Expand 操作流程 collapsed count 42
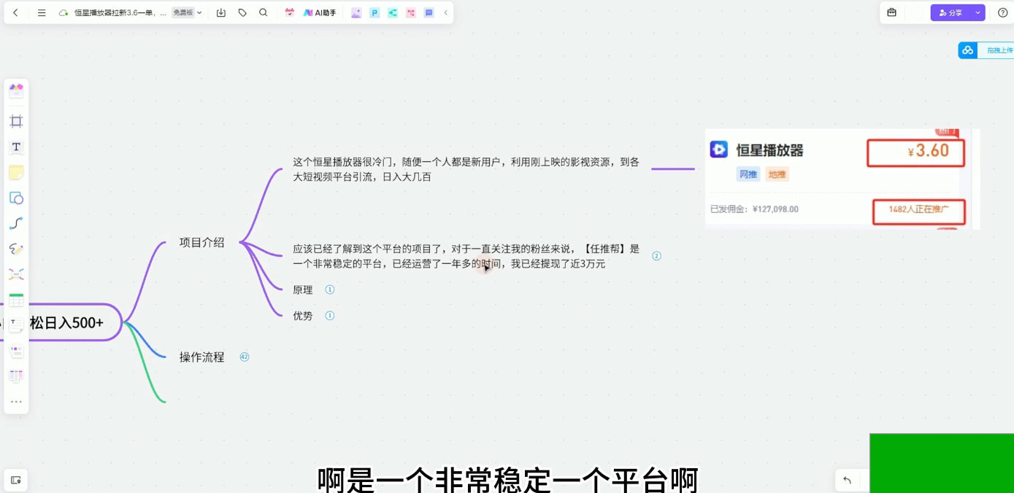Screen dimensions: 1014x493 (245, 357)
